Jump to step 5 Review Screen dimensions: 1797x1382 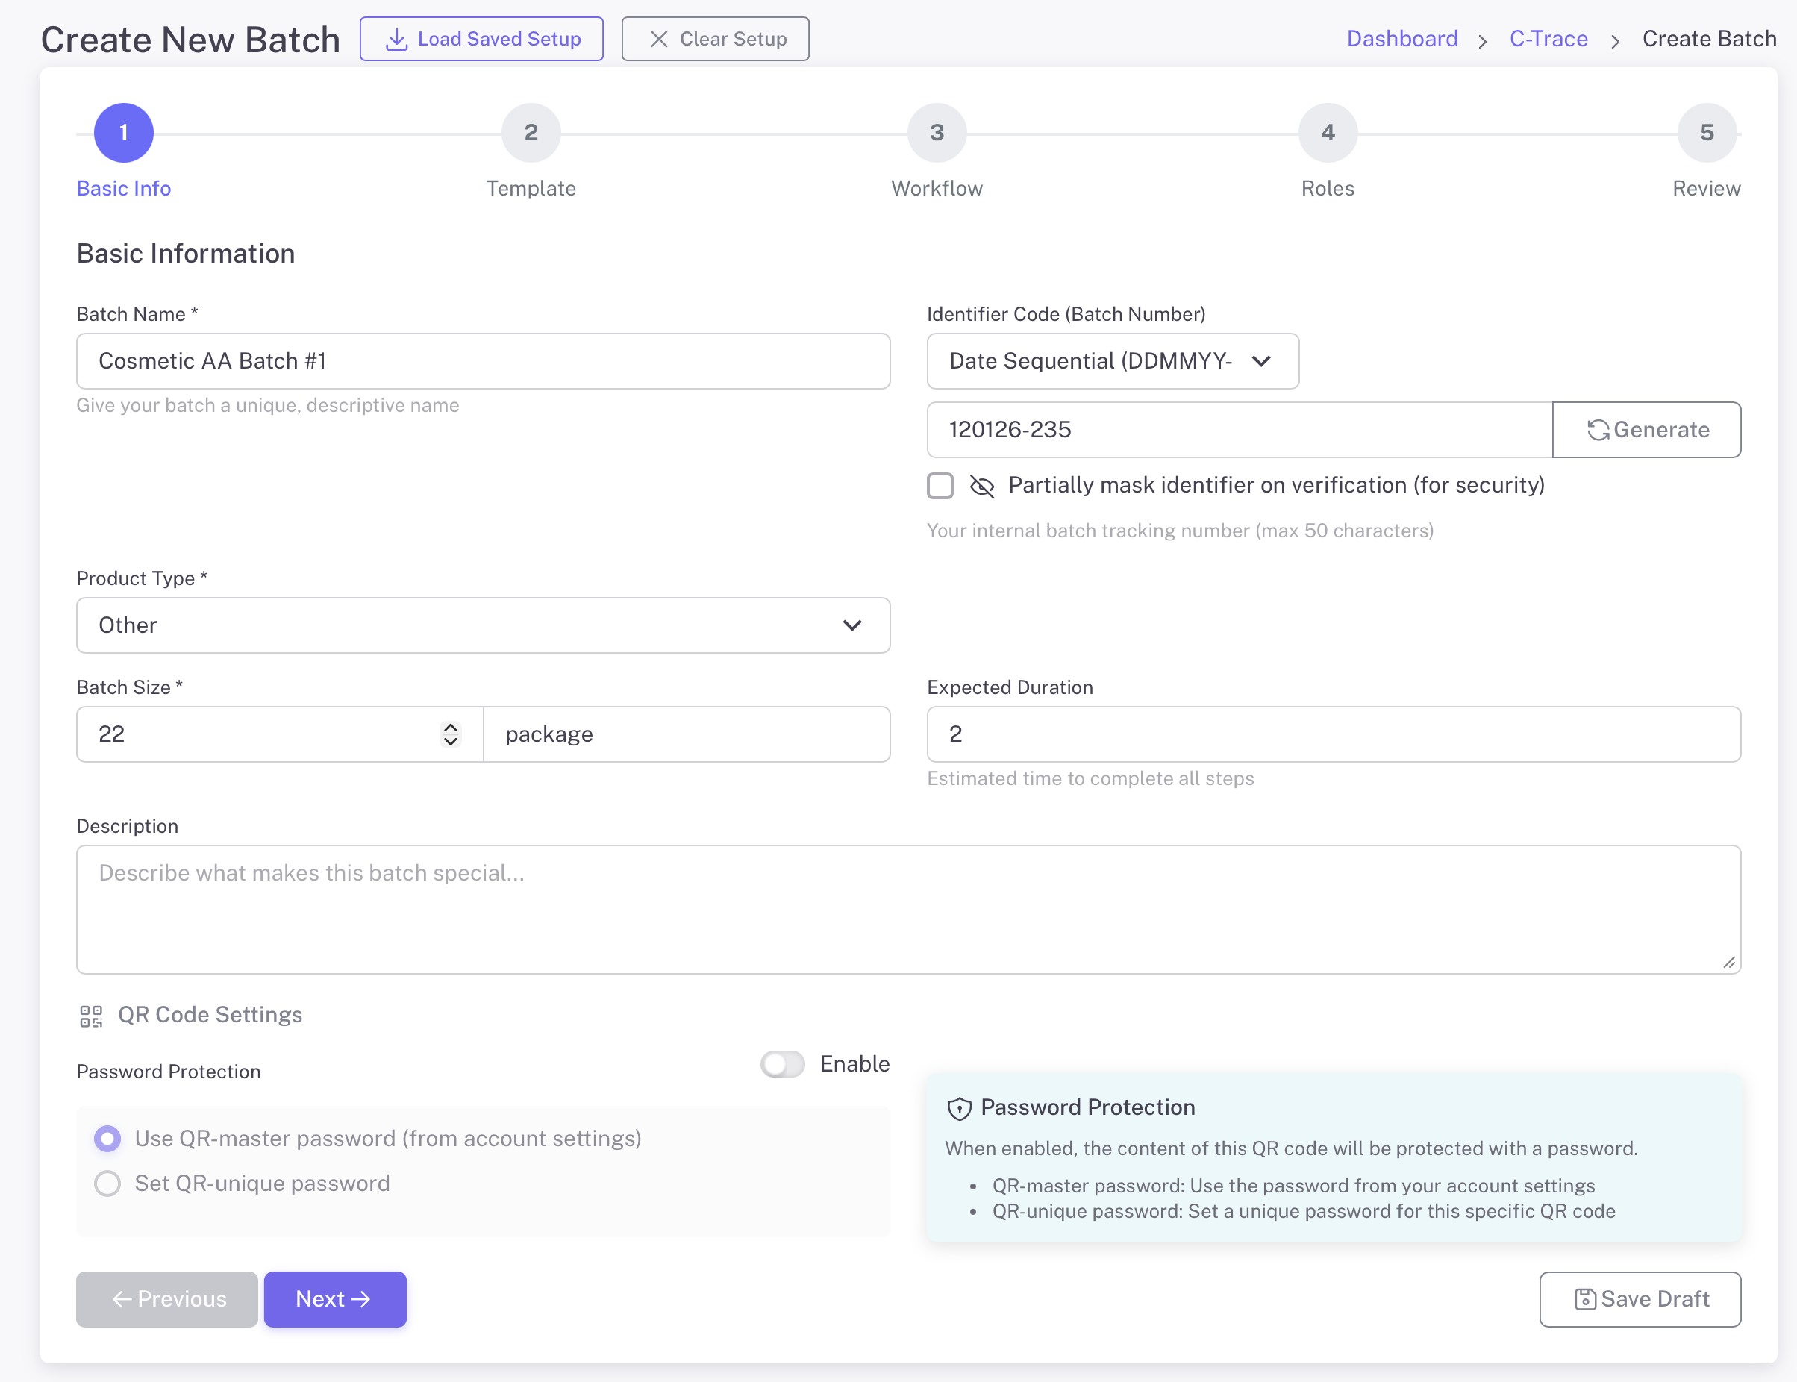point(1706,132)
